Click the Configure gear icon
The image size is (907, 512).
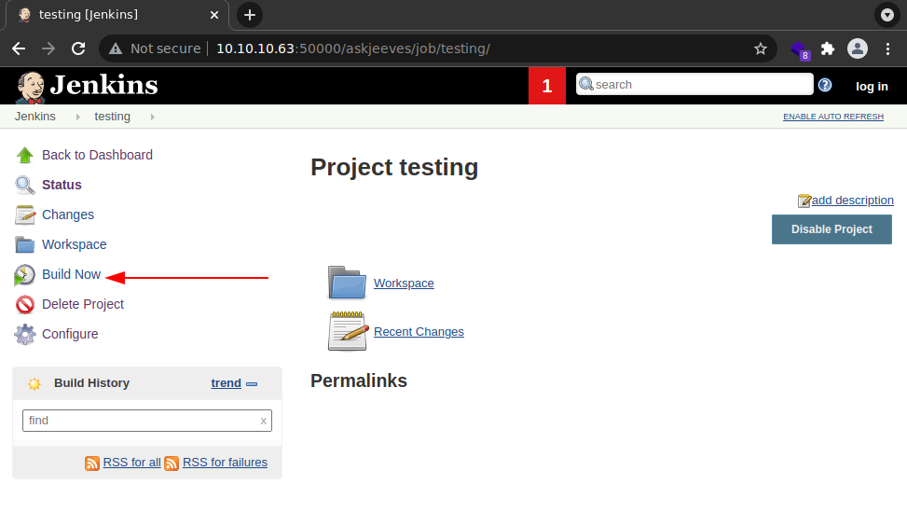[25, 334]
